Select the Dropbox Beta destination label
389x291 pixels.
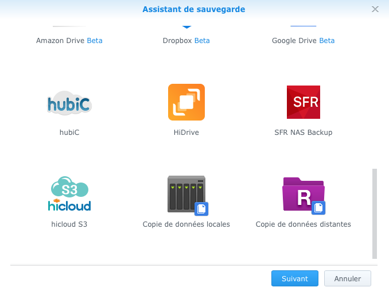click(x=186, y=40)
